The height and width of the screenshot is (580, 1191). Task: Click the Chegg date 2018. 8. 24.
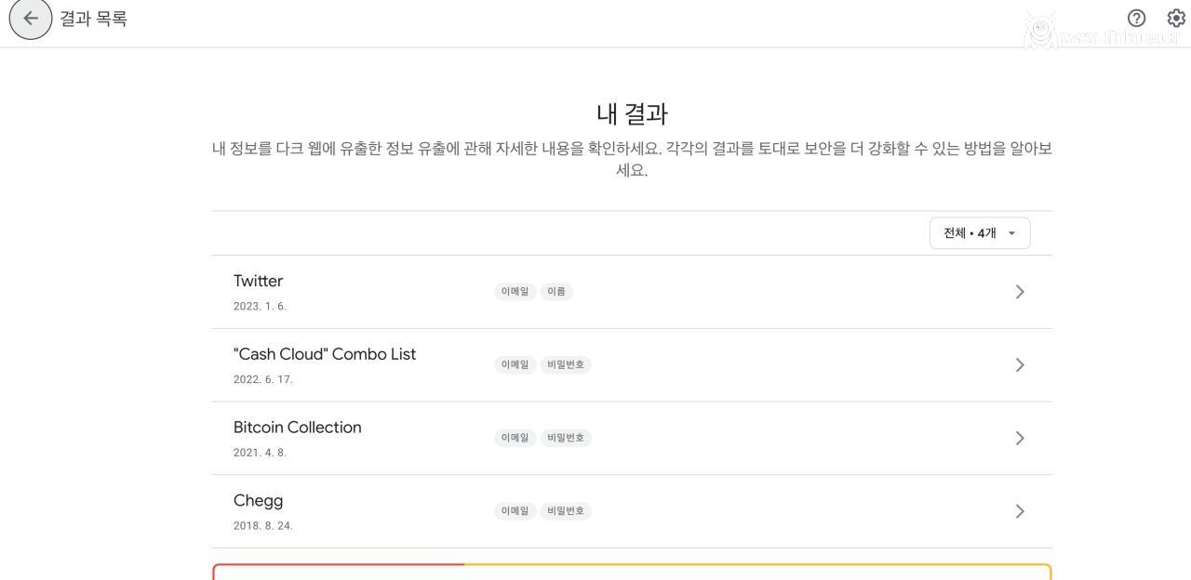click(x=262, y=526)
